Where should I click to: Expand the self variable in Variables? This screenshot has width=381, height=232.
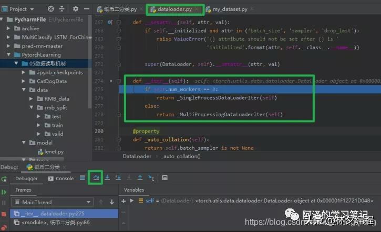132,201
